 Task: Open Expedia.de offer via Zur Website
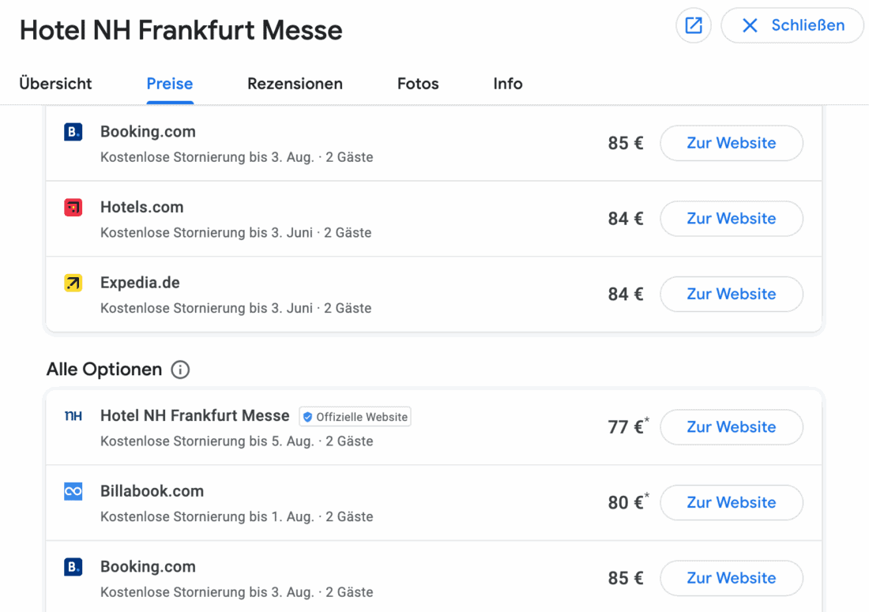(732, 294)
